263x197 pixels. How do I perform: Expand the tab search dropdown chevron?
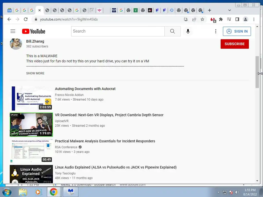coord(230,10)
